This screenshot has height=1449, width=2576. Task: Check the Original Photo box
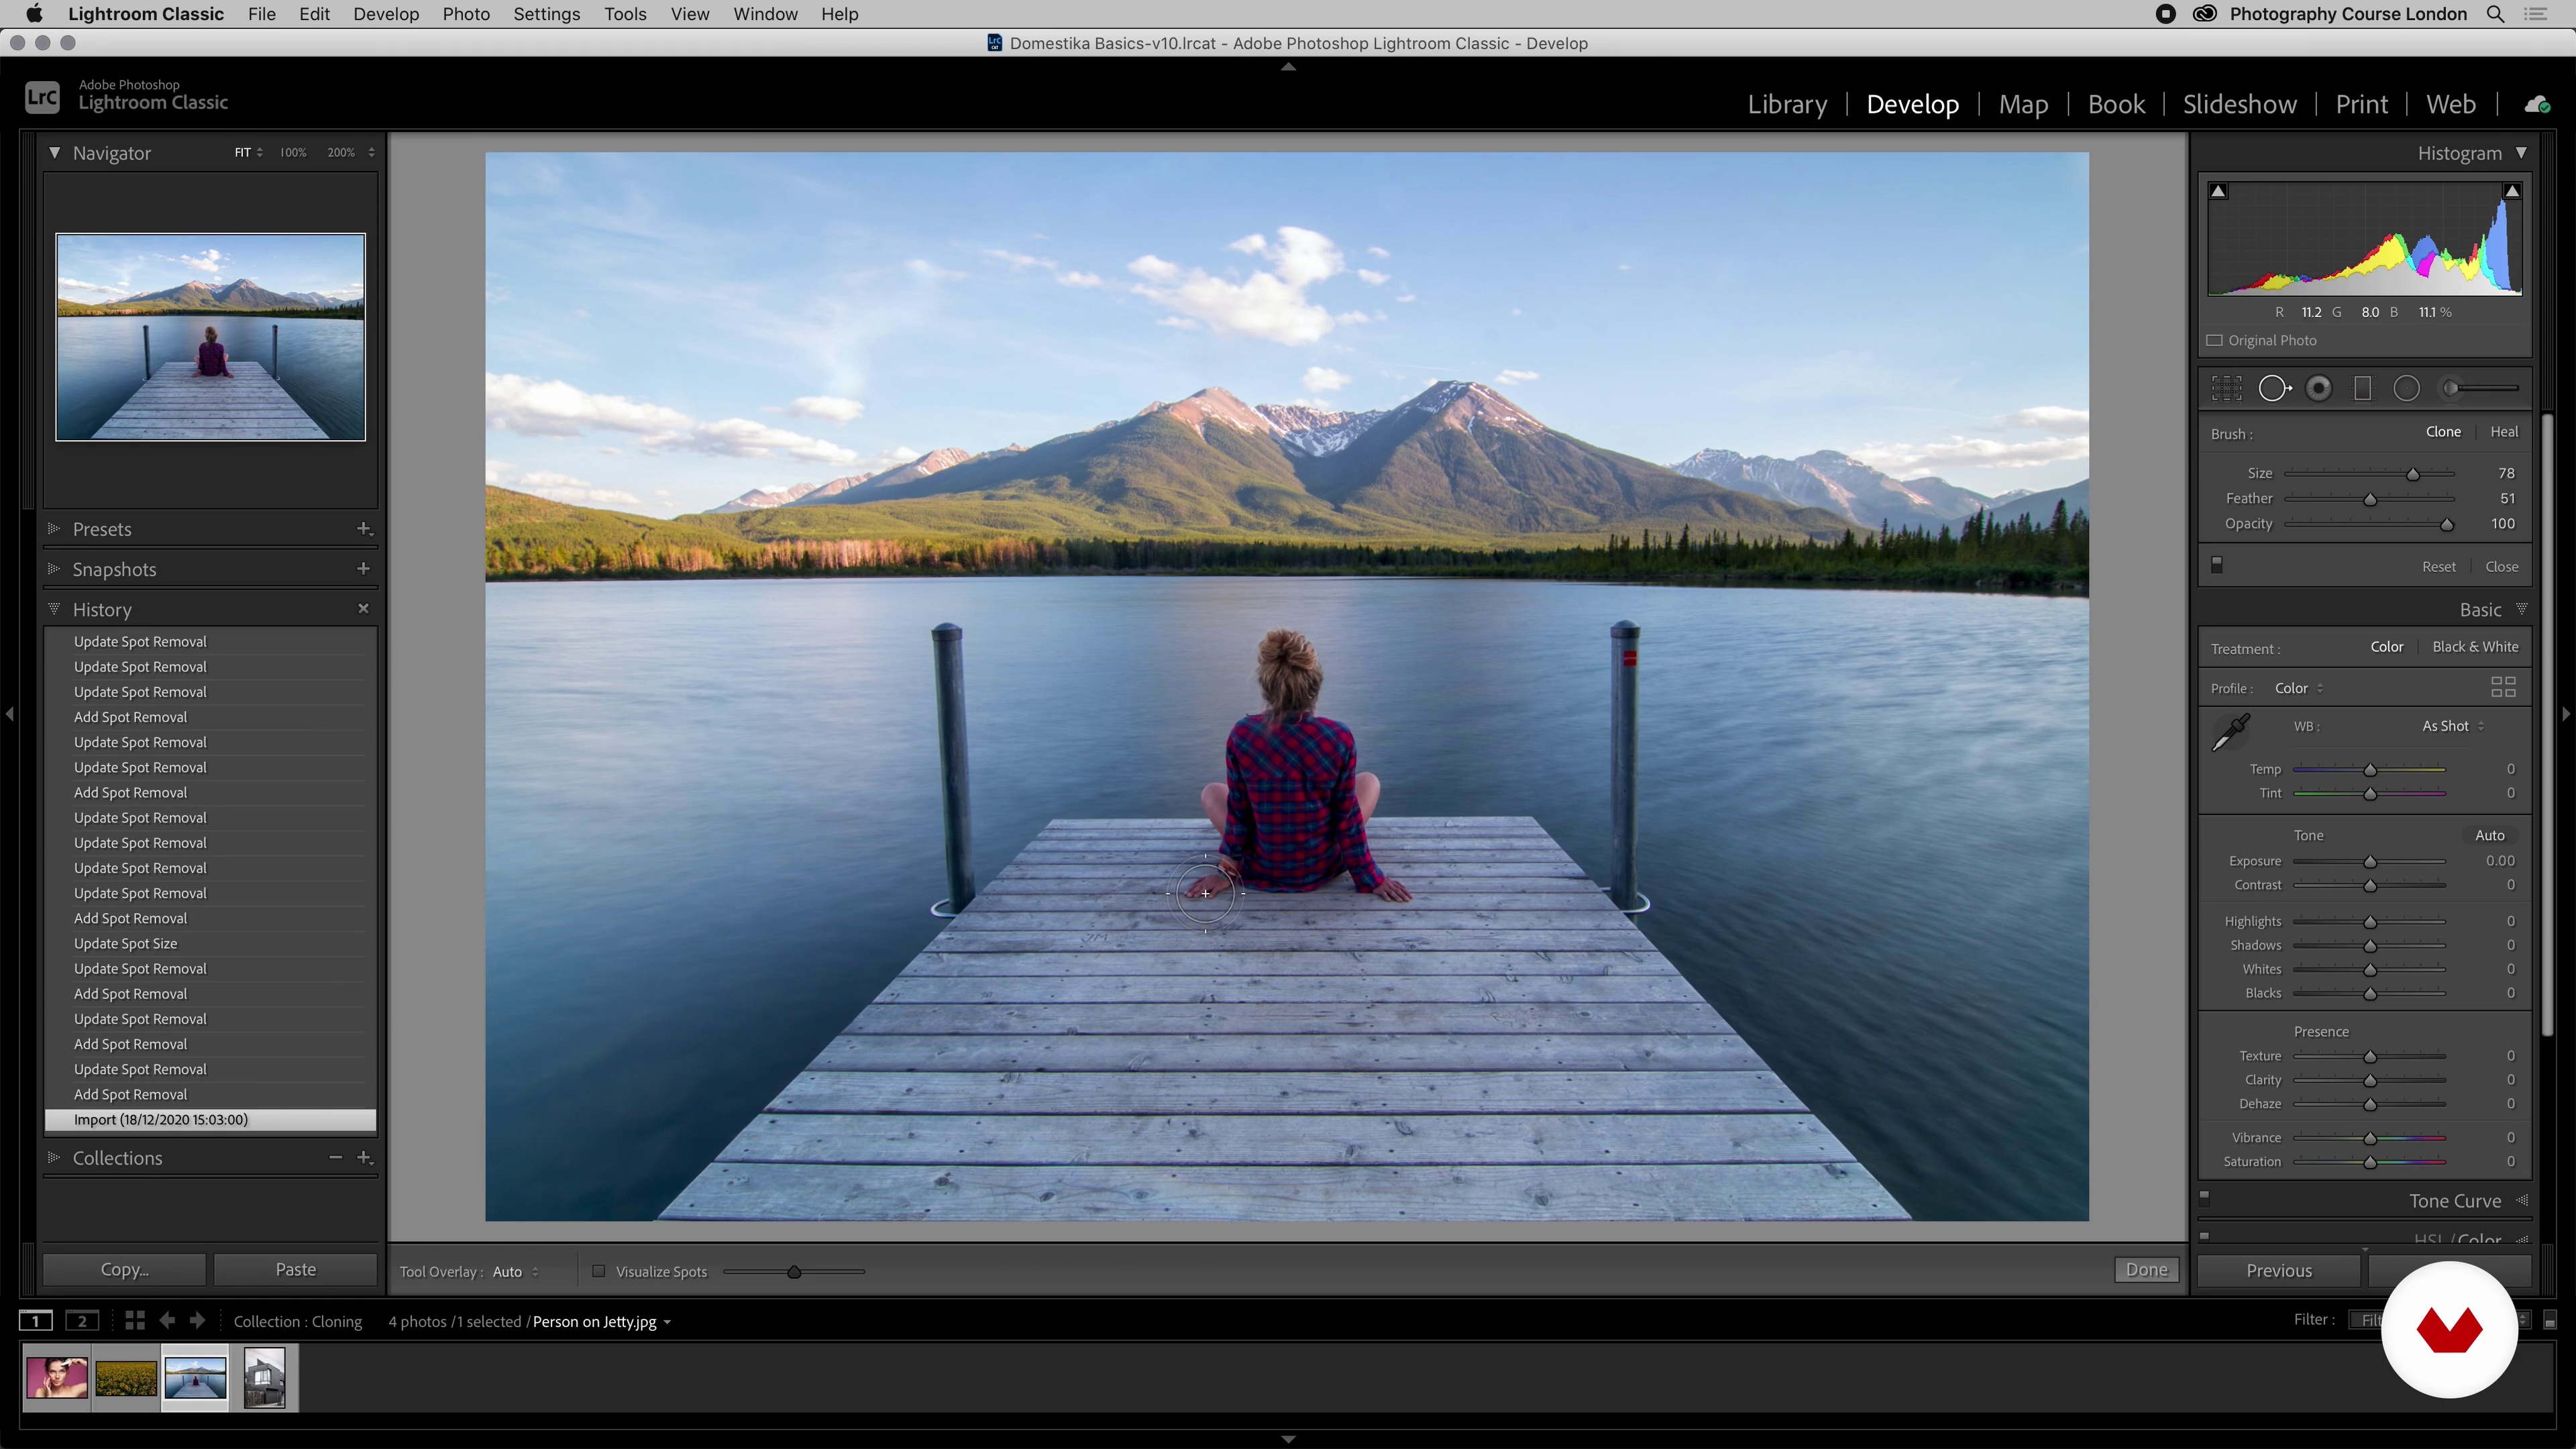[2215, 340]
